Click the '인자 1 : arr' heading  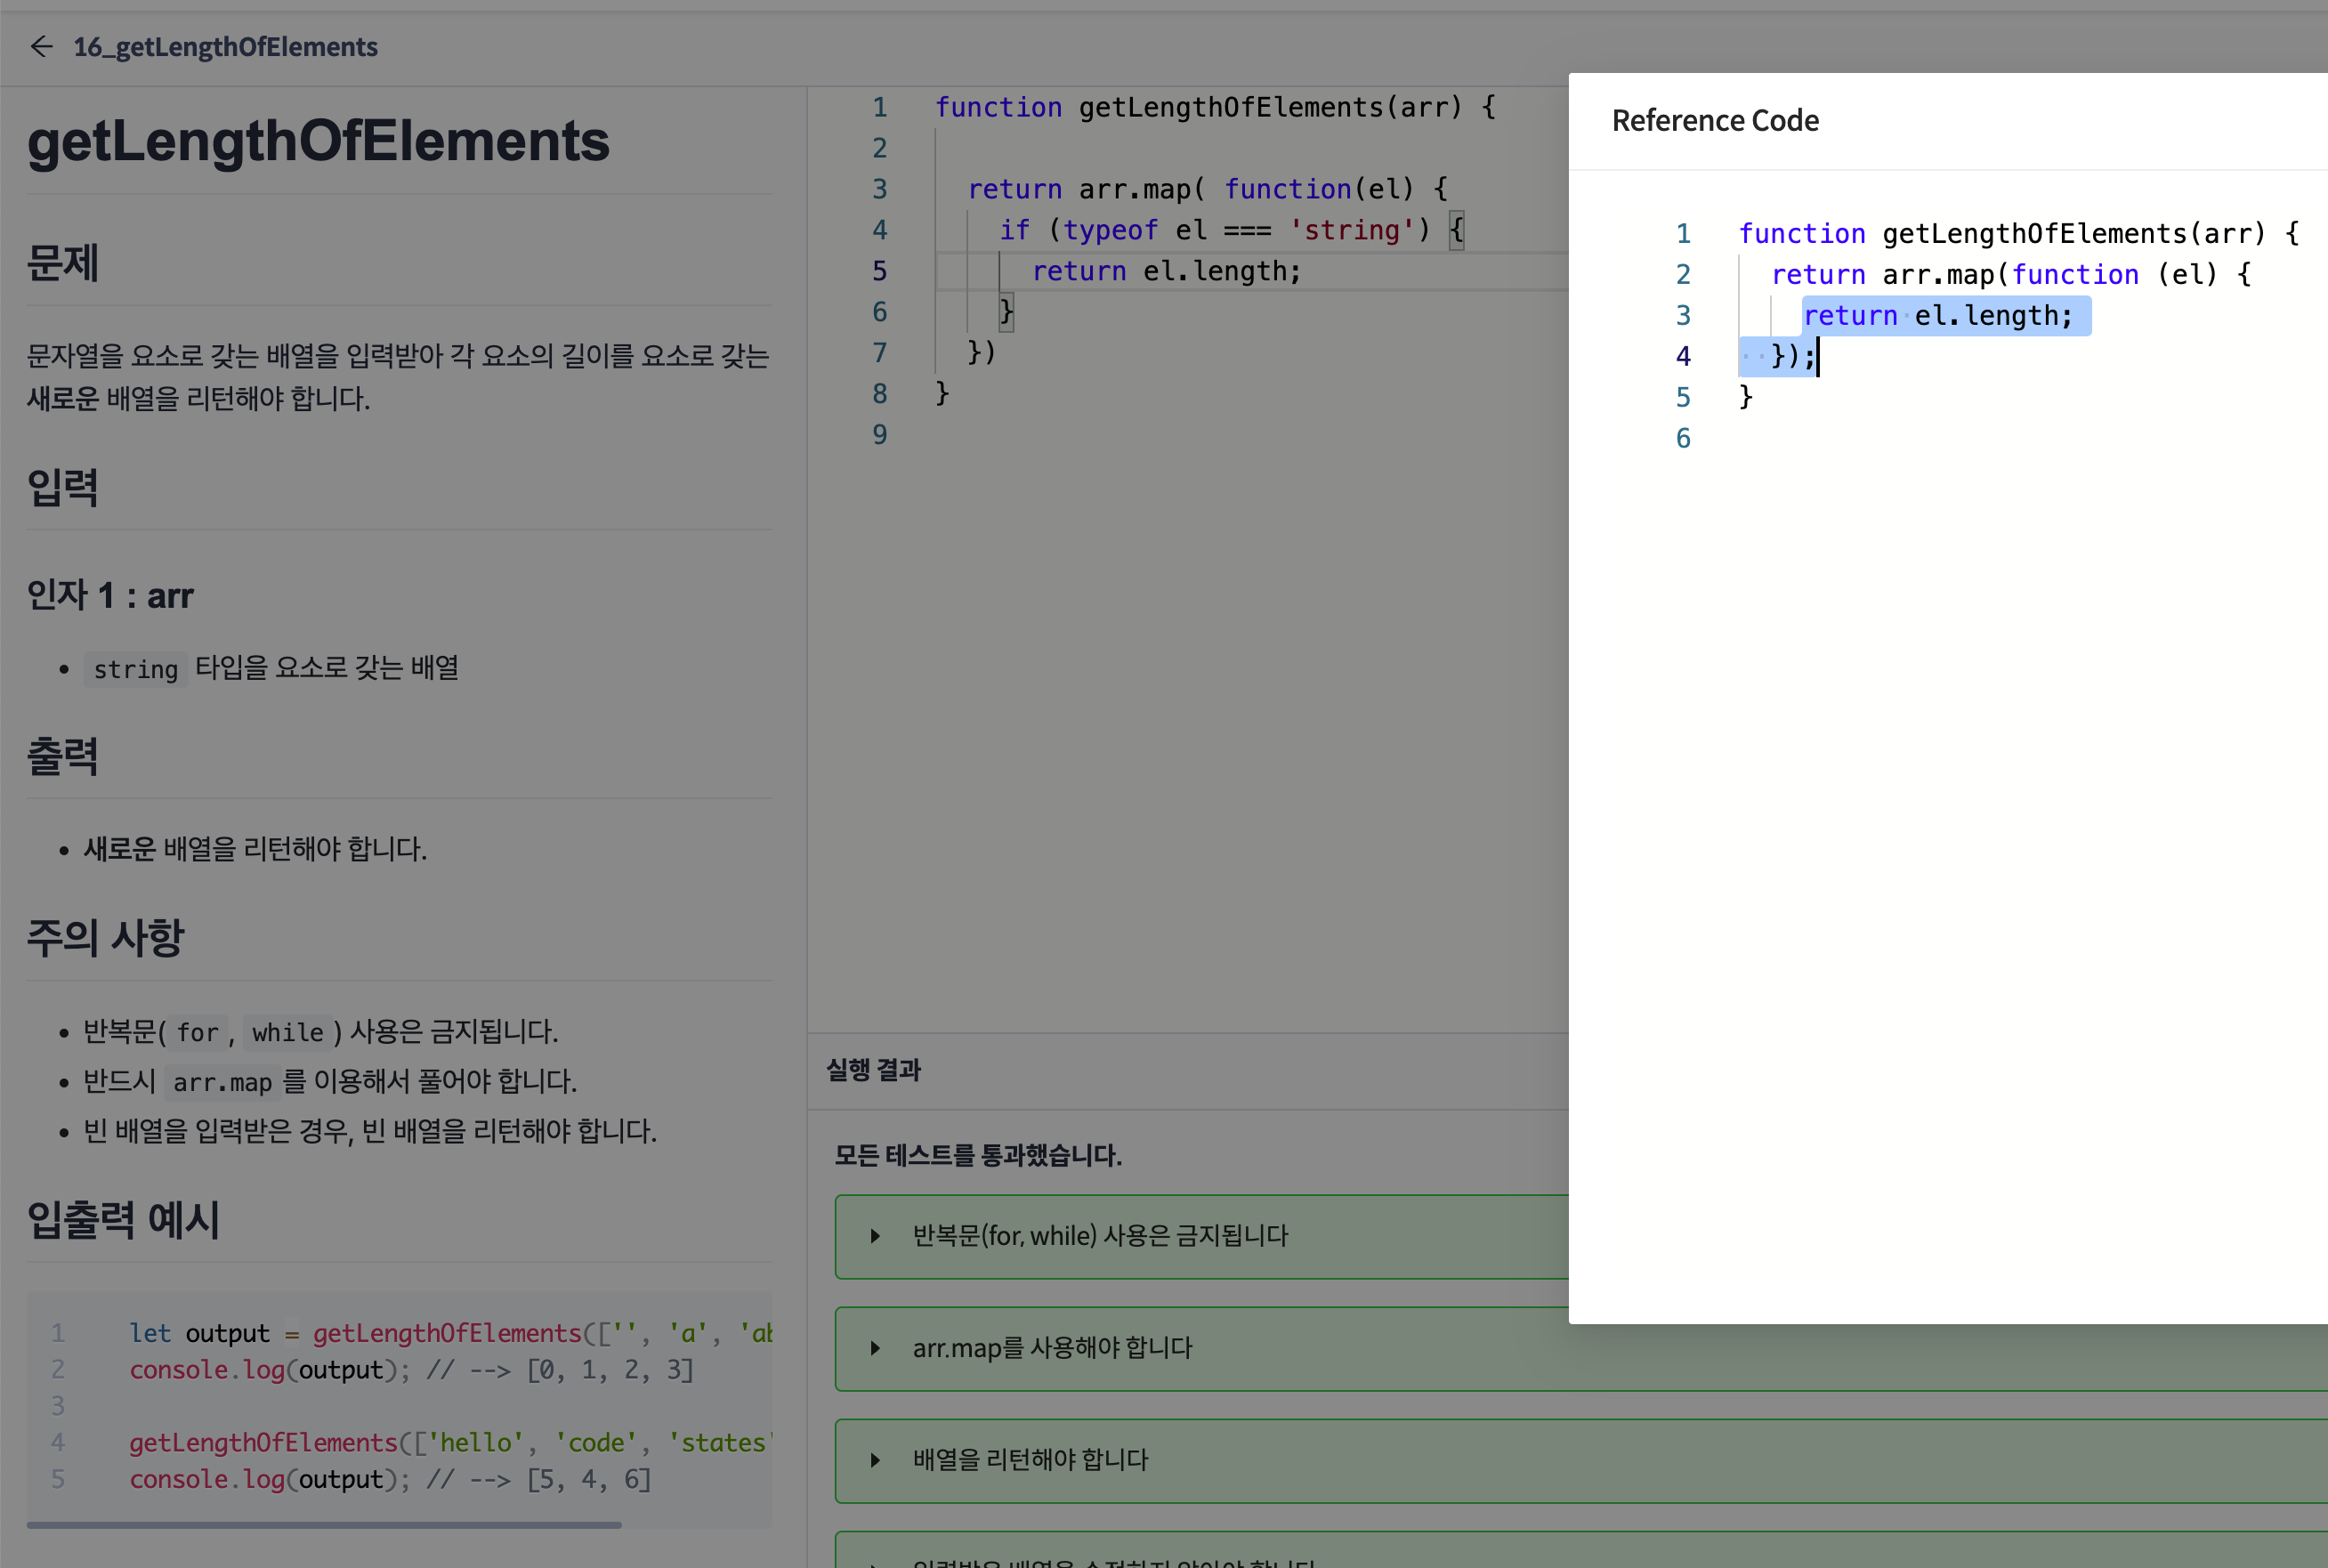(x=110, y=595)
